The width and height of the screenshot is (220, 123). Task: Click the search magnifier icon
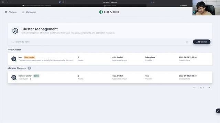[12, 42]
